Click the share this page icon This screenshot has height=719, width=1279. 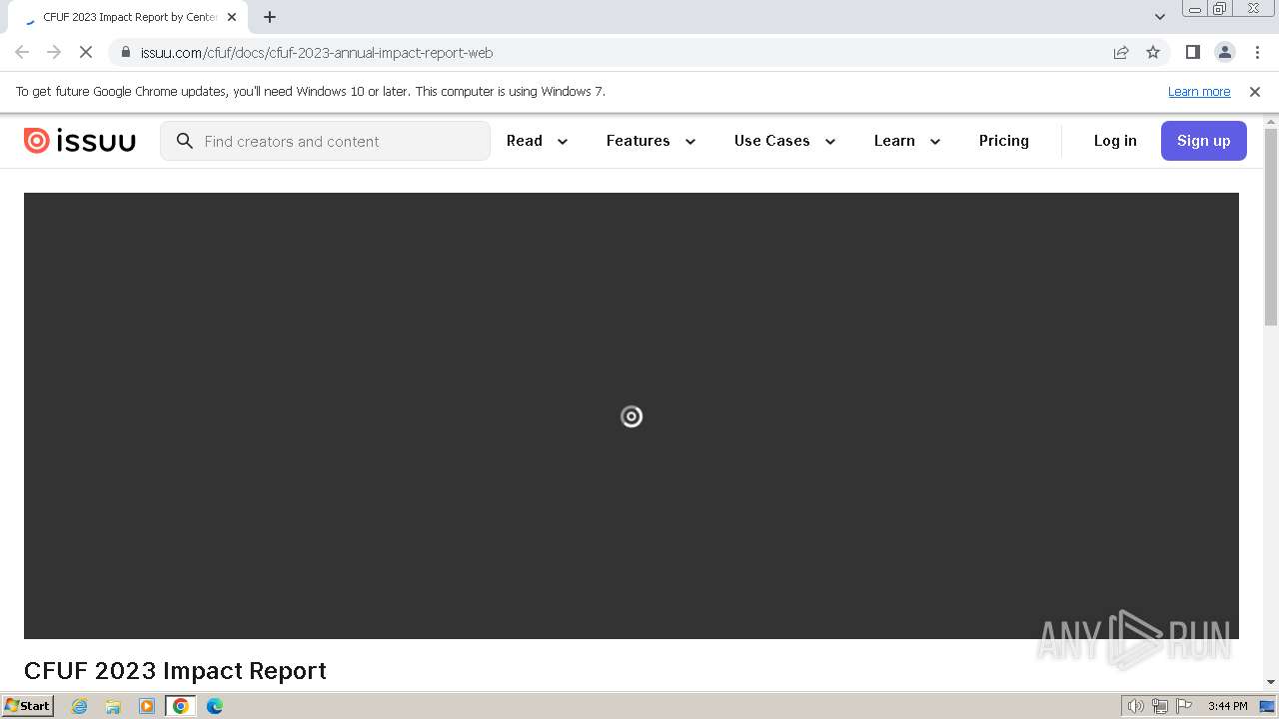(x=1121, y=52)
